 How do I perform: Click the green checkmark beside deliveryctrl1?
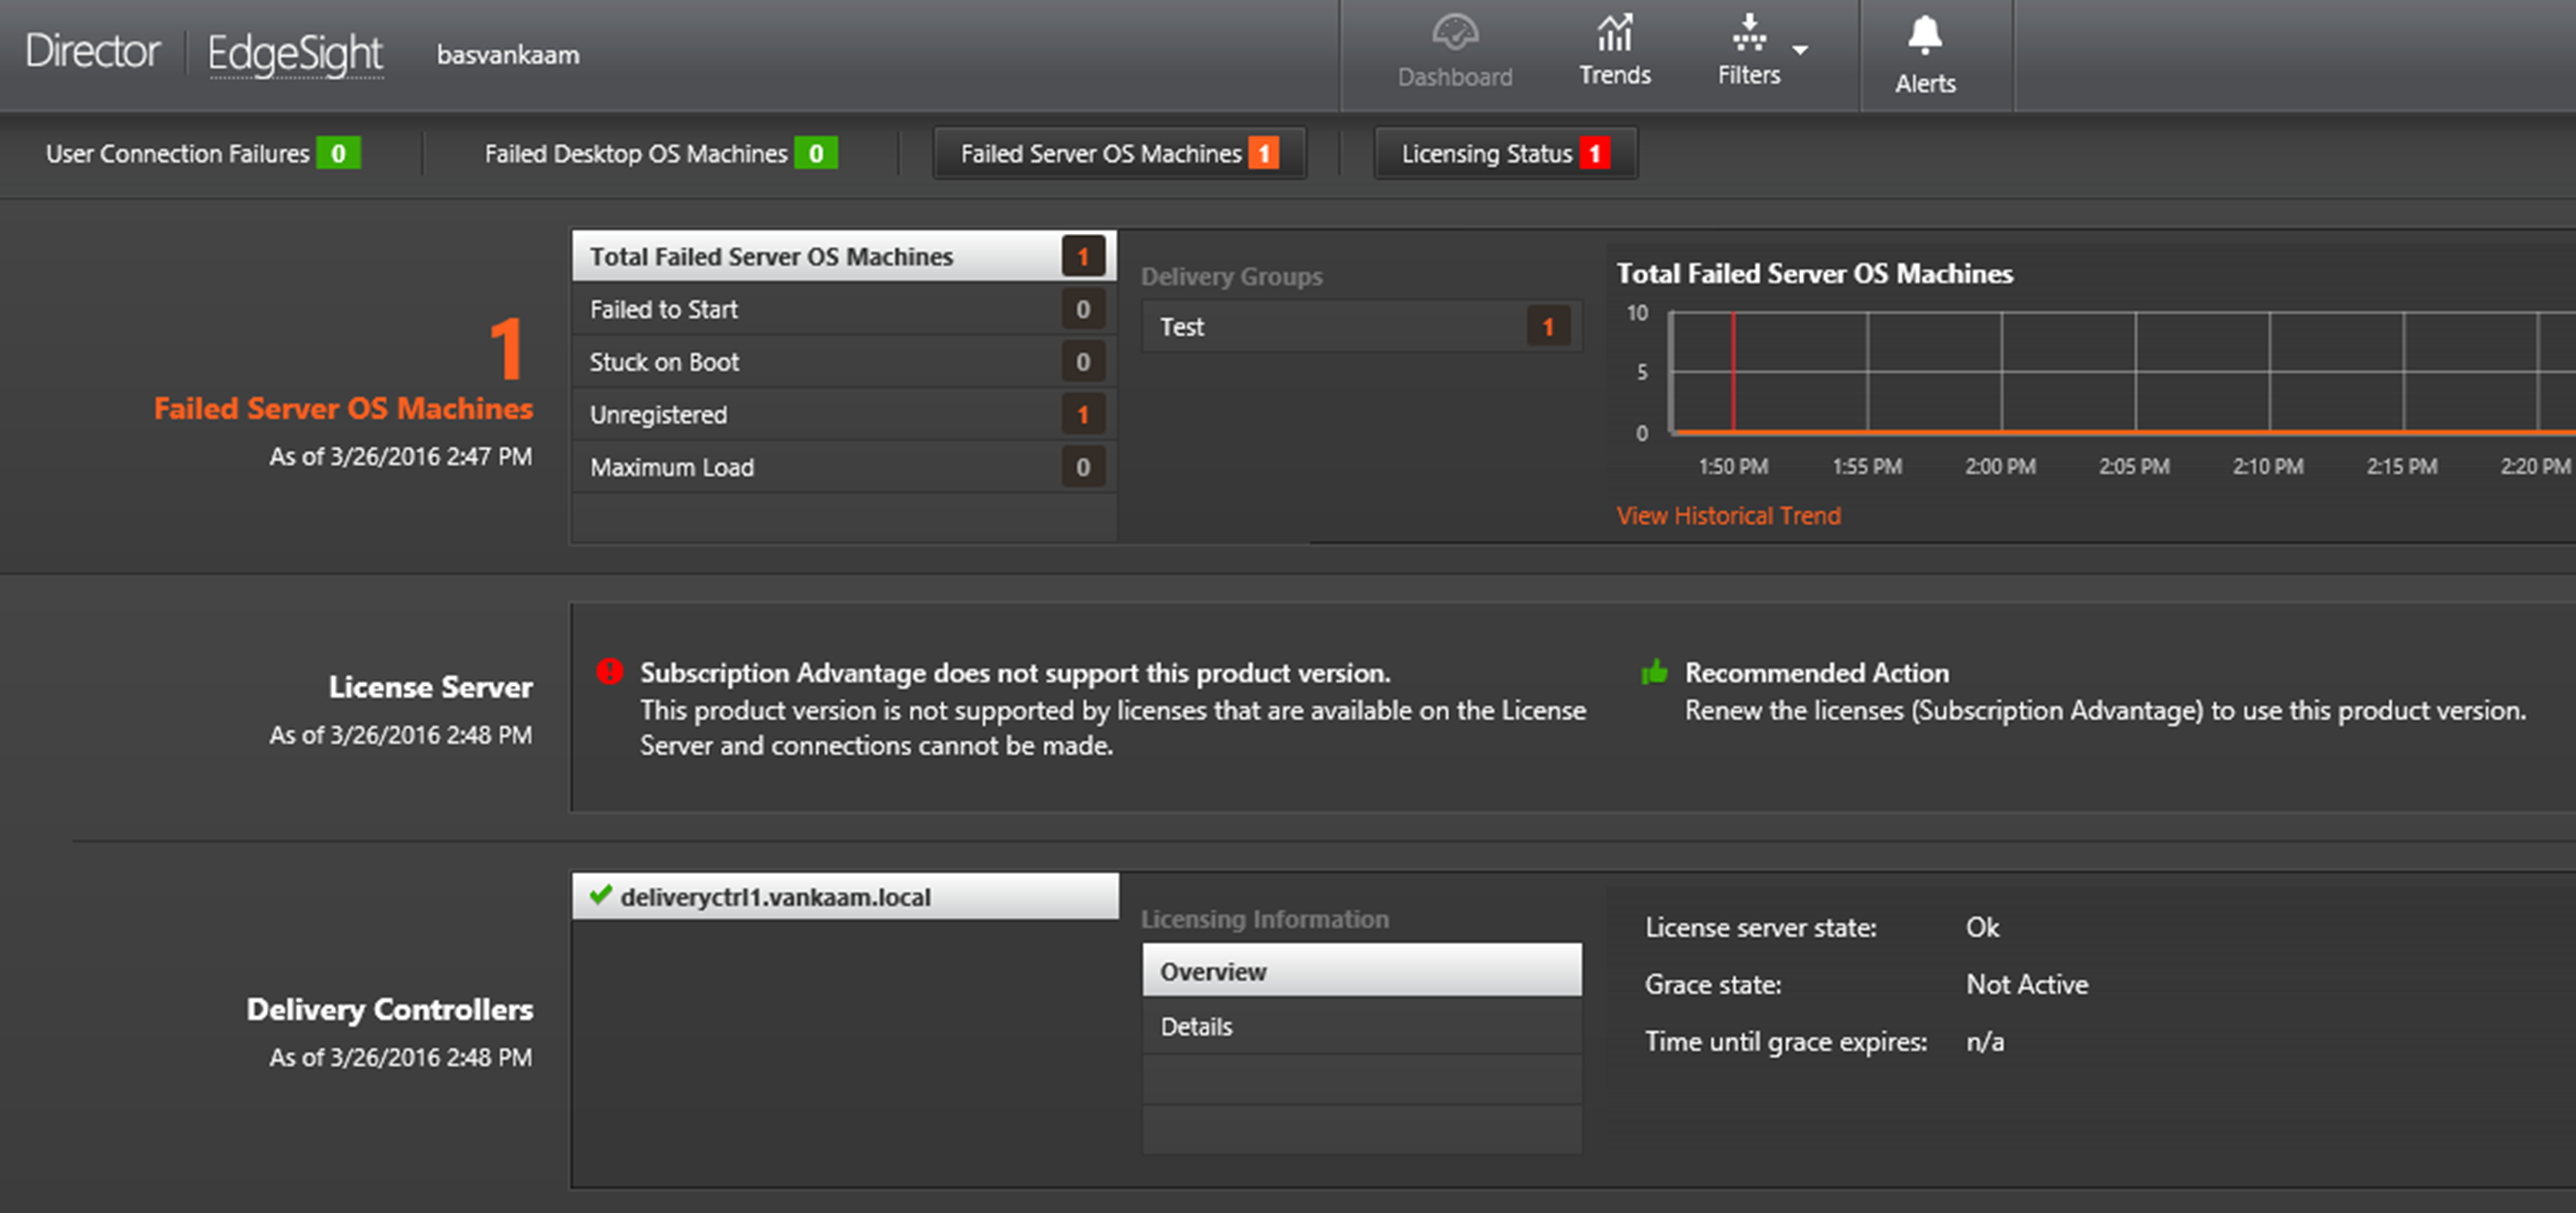point(600,895)
